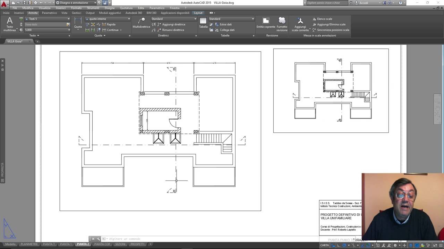Switch to the SEZIONI layout tab
Viewport: 444px width, 249px height.
coord(120,244)
